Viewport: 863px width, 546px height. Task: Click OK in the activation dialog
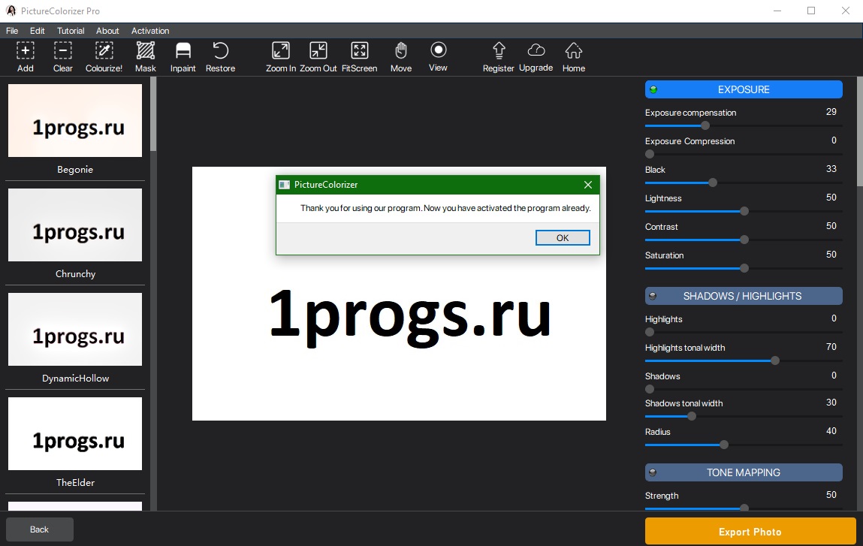click(x=563, y=238)
